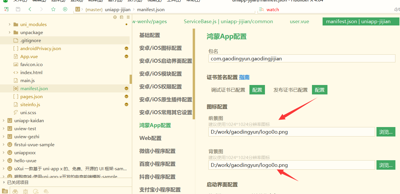Expand the uview-gezhi project
This screenshot has height=194, width=400.
[3, 136]
